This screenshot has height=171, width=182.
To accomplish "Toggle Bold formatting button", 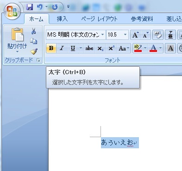I will (51, 48).
